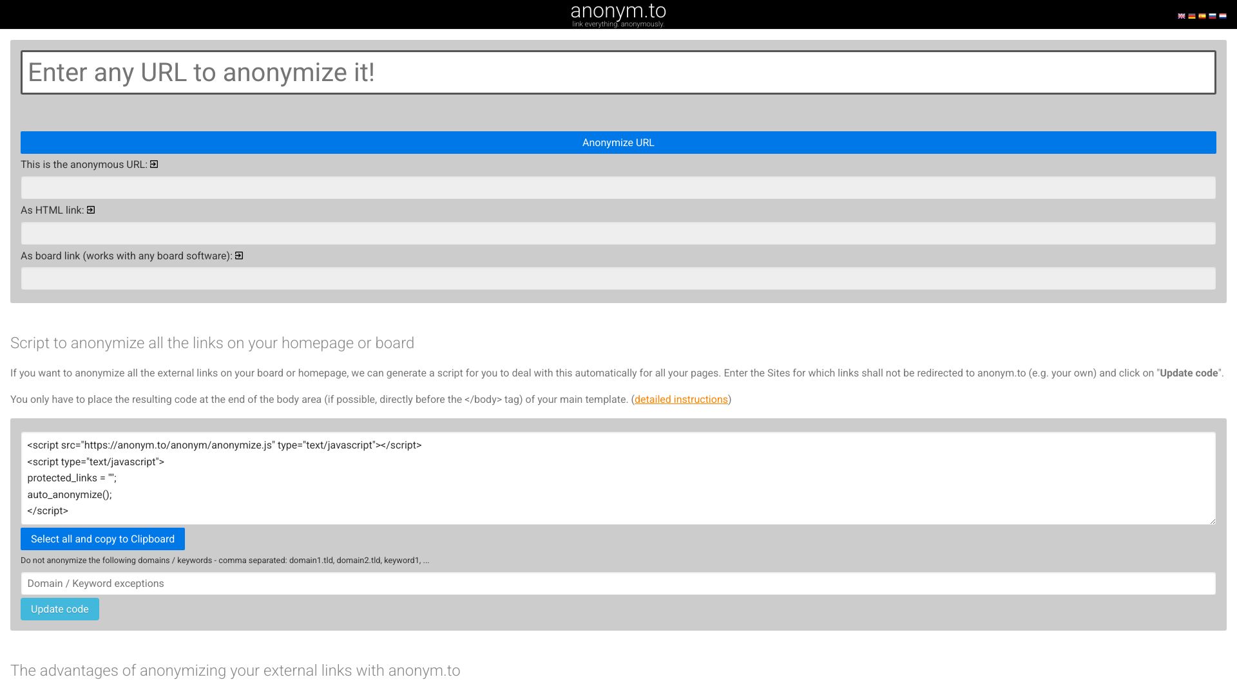Click the Update code button
The image size is (1237, 695).
coord(59,609)
